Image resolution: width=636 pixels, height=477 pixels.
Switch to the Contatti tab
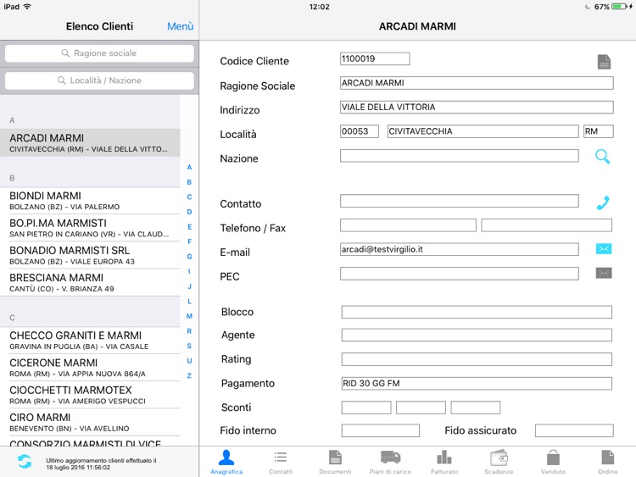click(x=281, y=462)
